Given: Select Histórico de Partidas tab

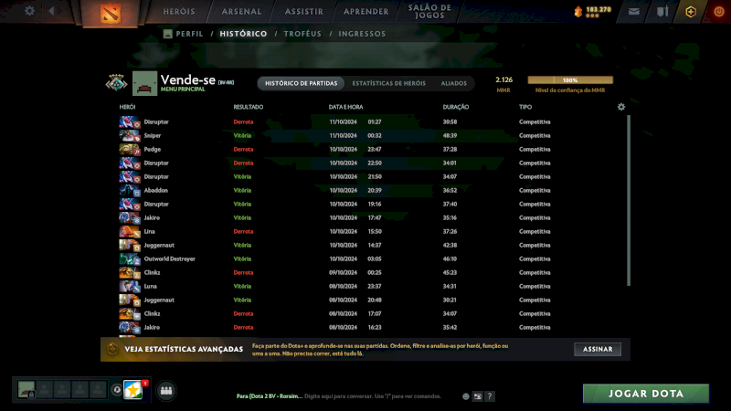Looking at the screenshot, I should click(x=302, y=83).
